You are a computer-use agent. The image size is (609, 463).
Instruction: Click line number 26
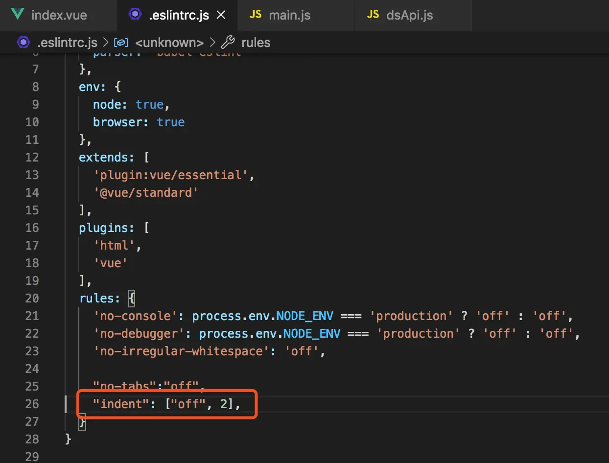click(32, 404)
